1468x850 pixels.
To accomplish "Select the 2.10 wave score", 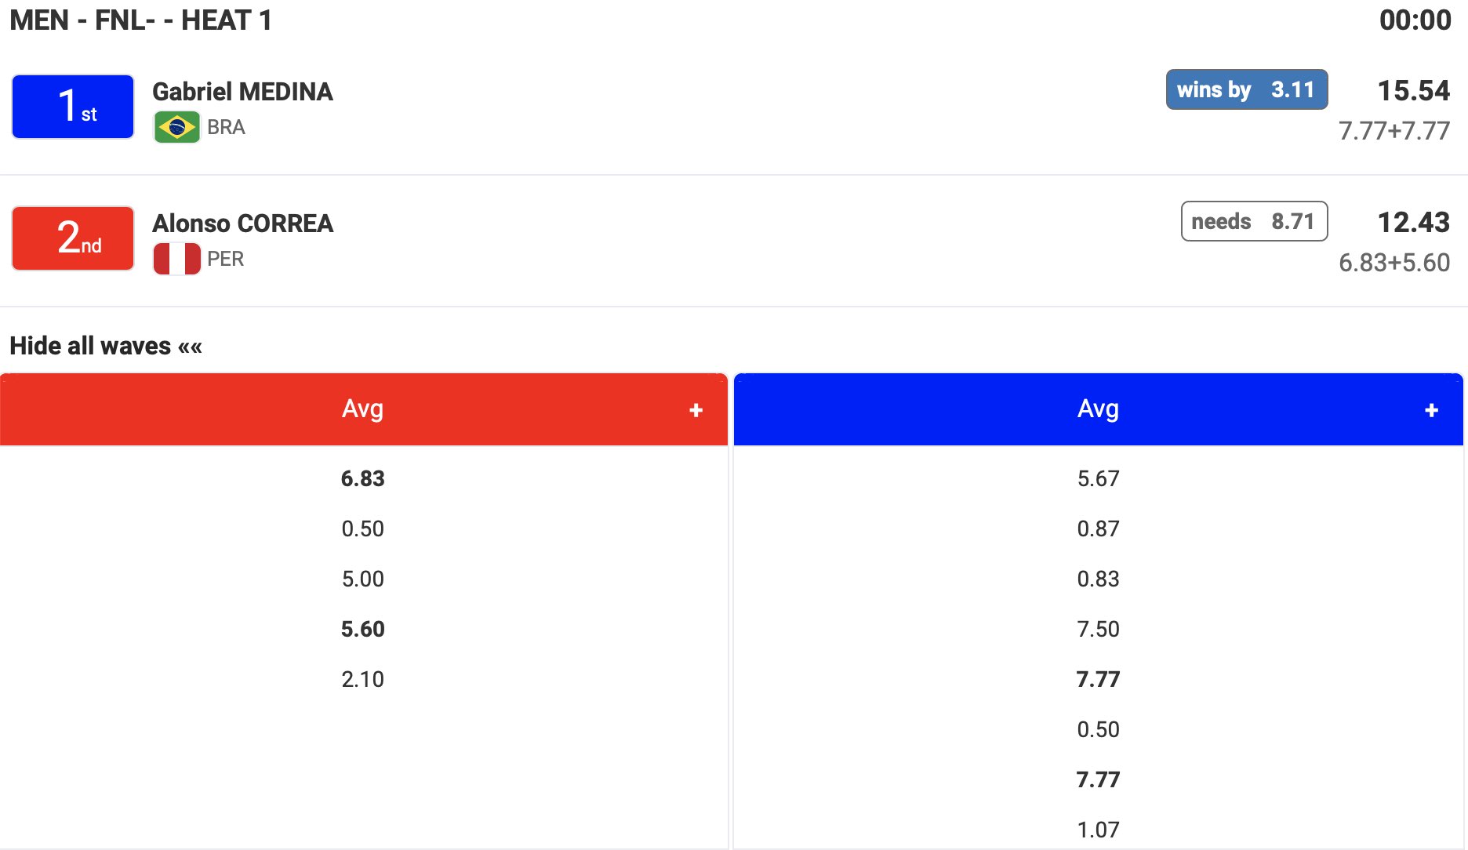I will coord(362,679).
